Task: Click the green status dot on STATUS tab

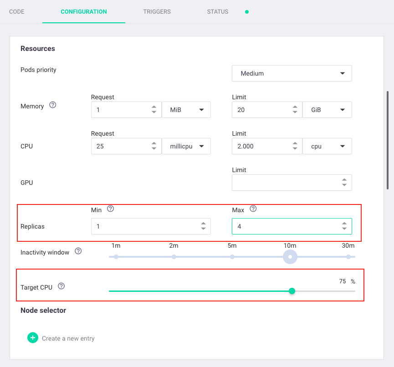Action: 246,12
